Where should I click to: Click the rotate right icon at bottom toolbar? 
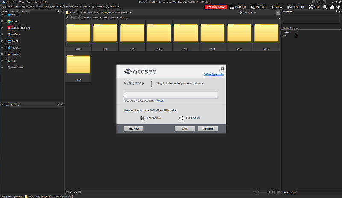click(76, 192)
